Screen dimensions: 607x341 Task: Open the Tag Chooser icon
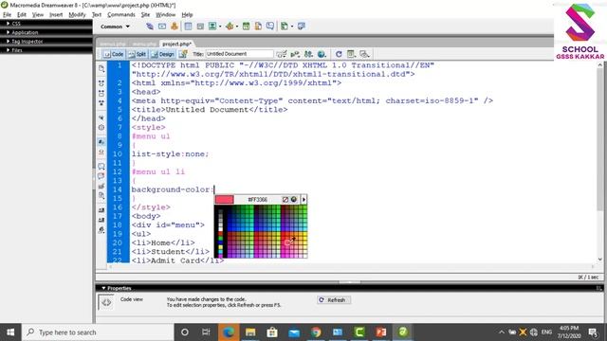302,27
